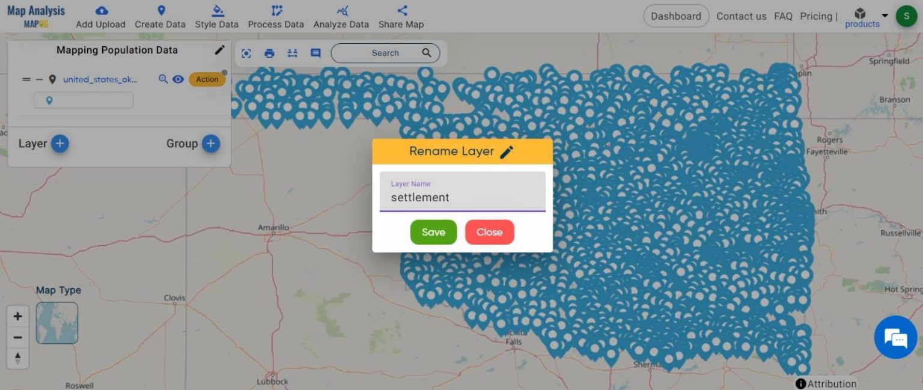Click the Layer Name input field
Viewport: 923px width, 390px height.
tap(462, 192)
